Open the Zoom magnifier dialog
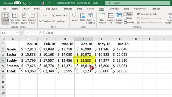172x97 pixels. [75, 17]
